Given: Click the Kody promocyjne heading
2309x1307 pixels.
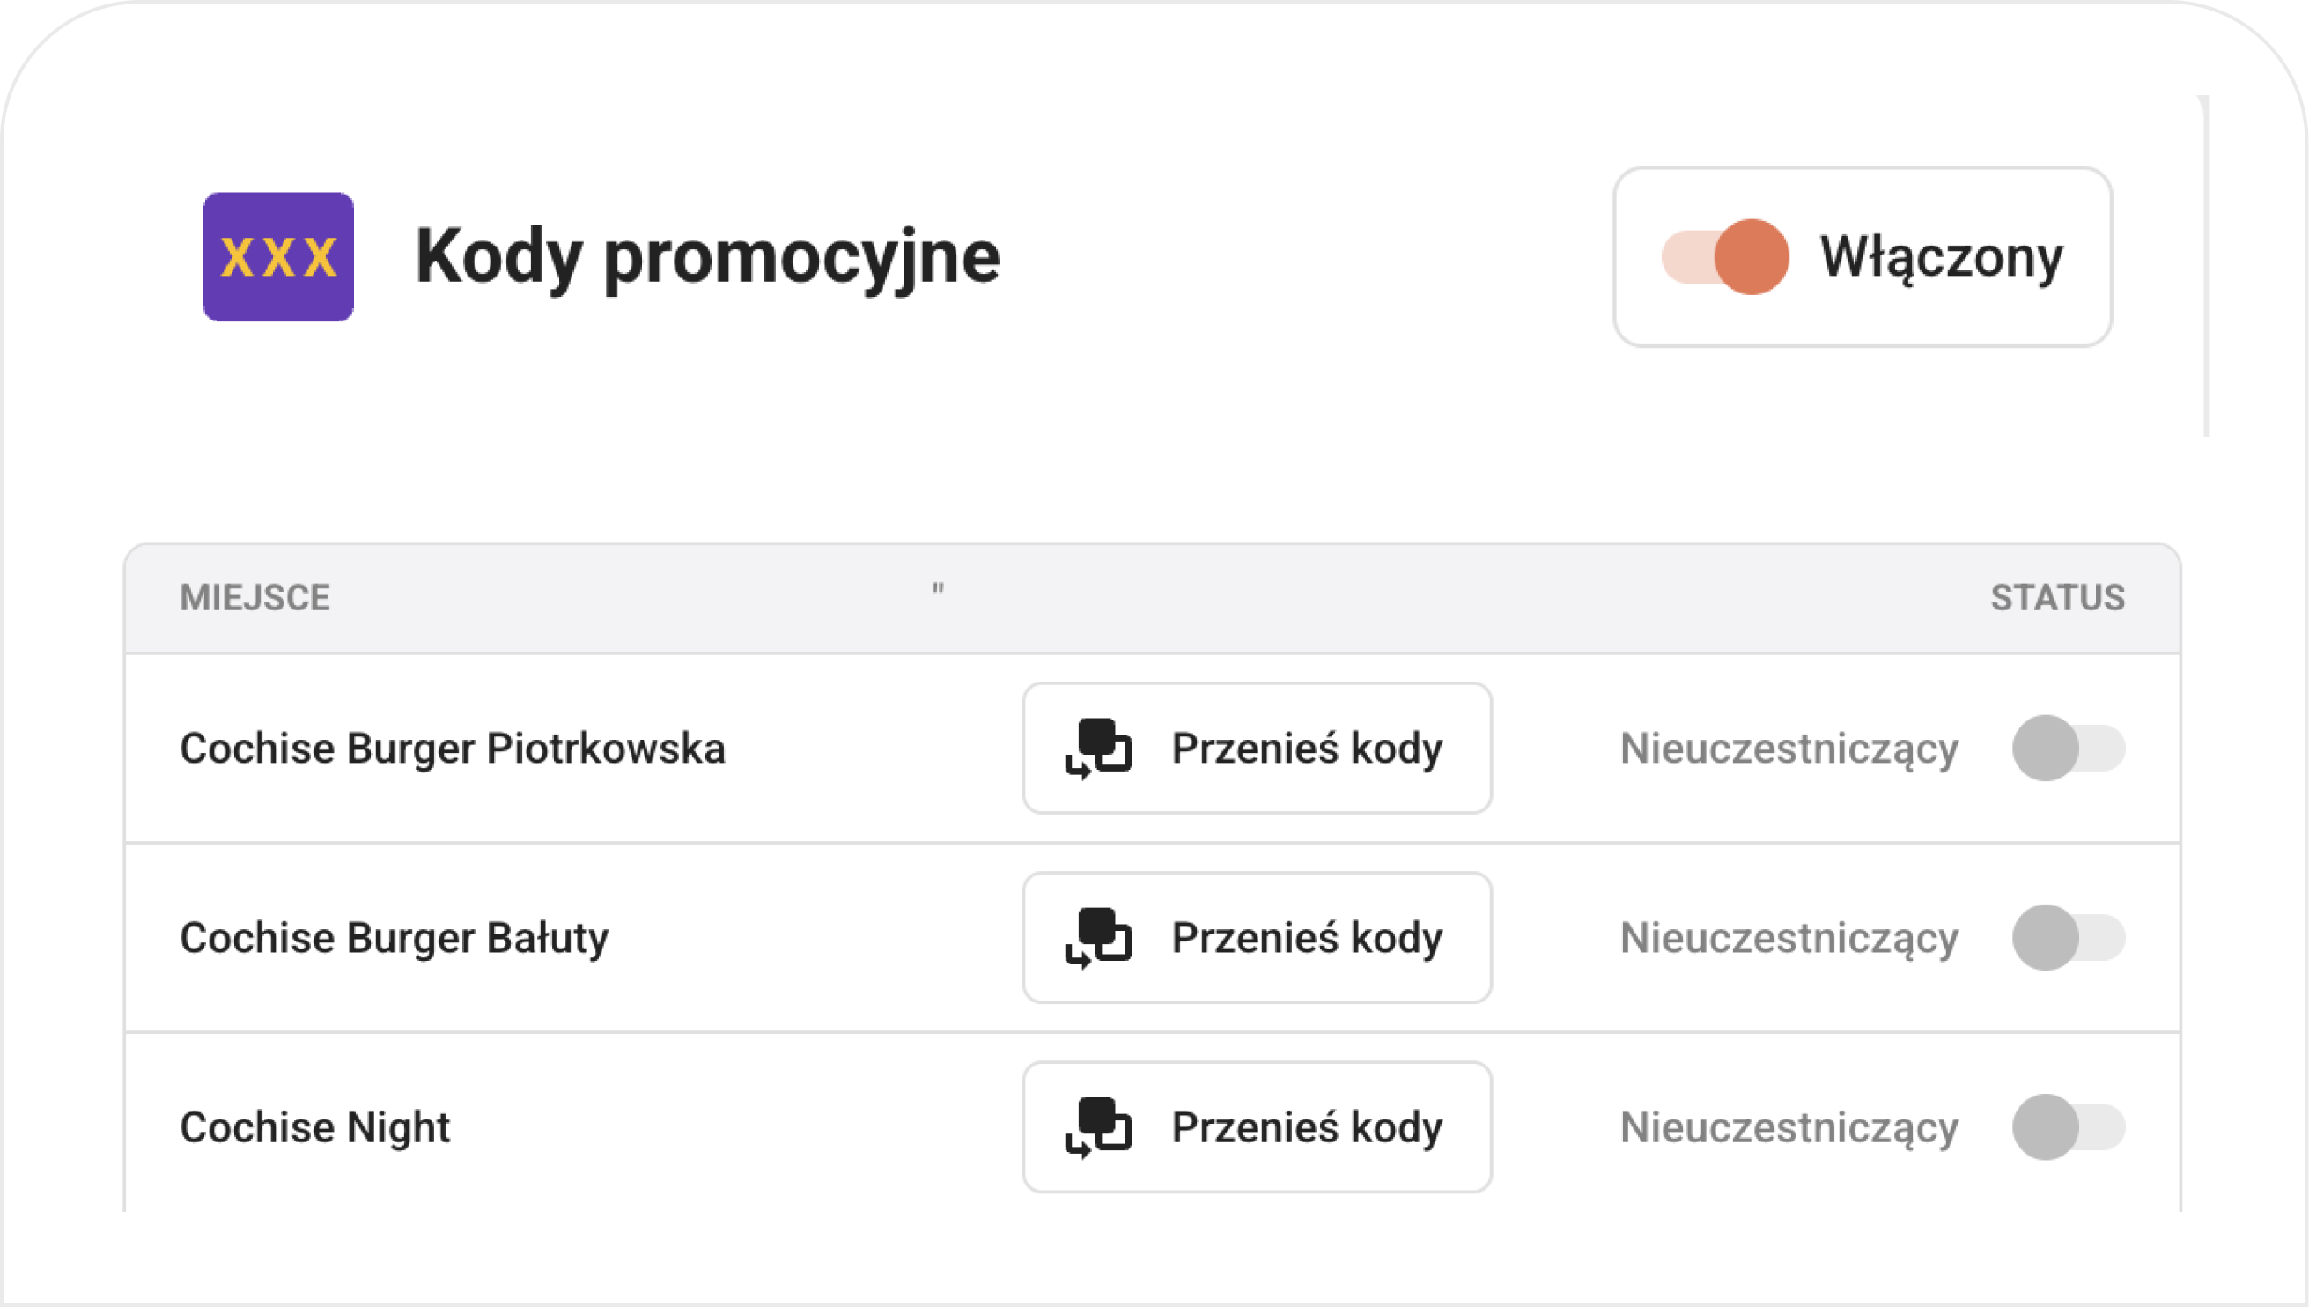Looking at the screenshot, I should coord(708,259).
